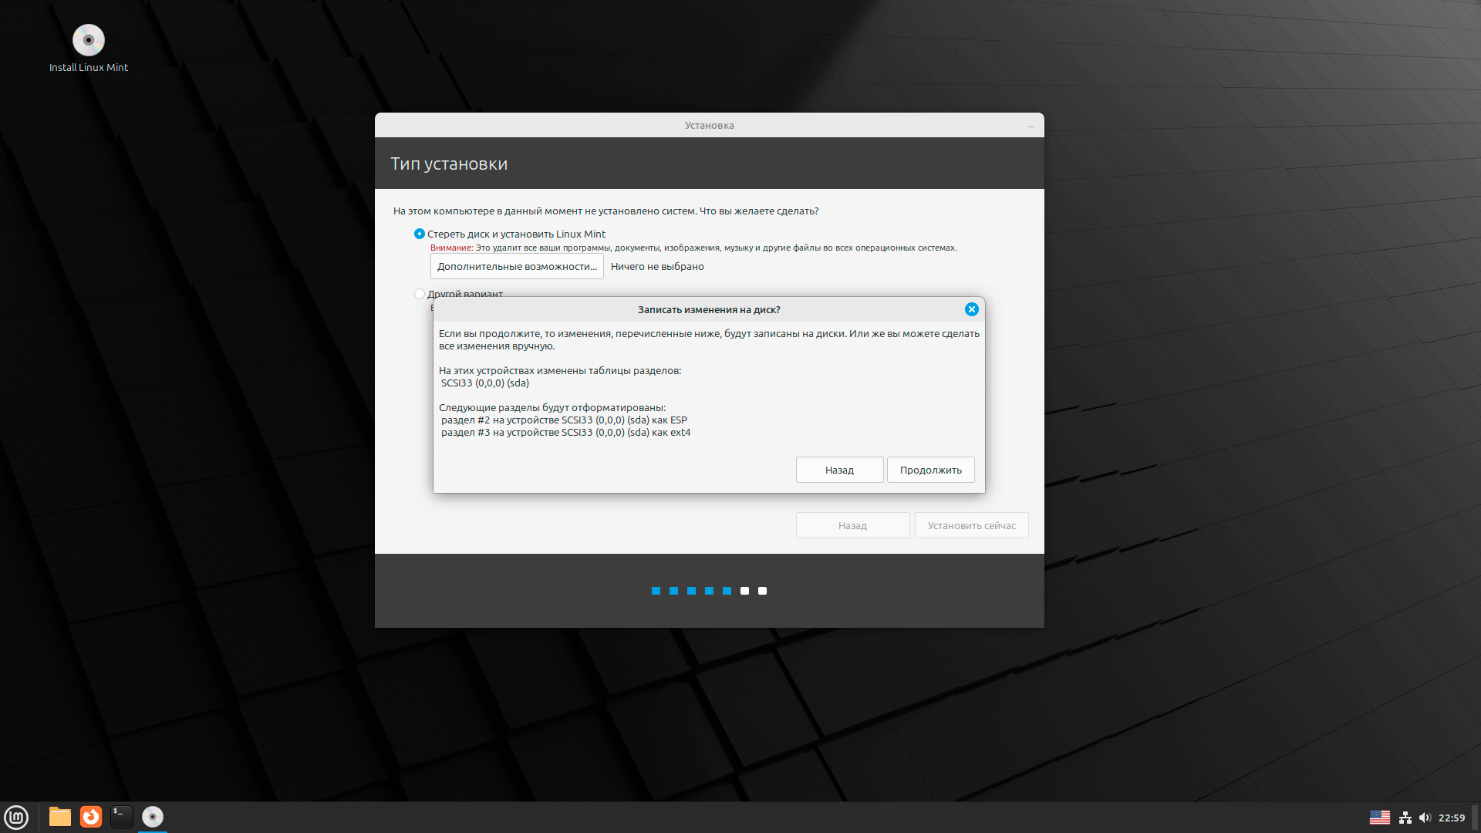Select the installer disc icon in the taskbar

153,817
